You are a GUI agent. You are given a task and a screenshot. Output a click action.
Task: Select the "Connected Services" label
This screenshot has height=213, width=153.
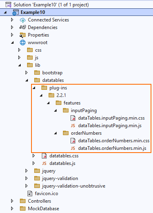48,20
